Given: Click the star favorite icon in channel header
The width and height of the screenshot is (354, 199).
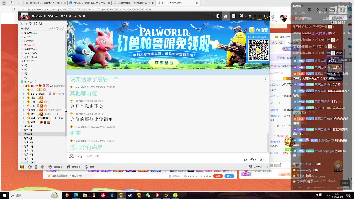Looking at the screenshot, I should [x=70, y=16].
